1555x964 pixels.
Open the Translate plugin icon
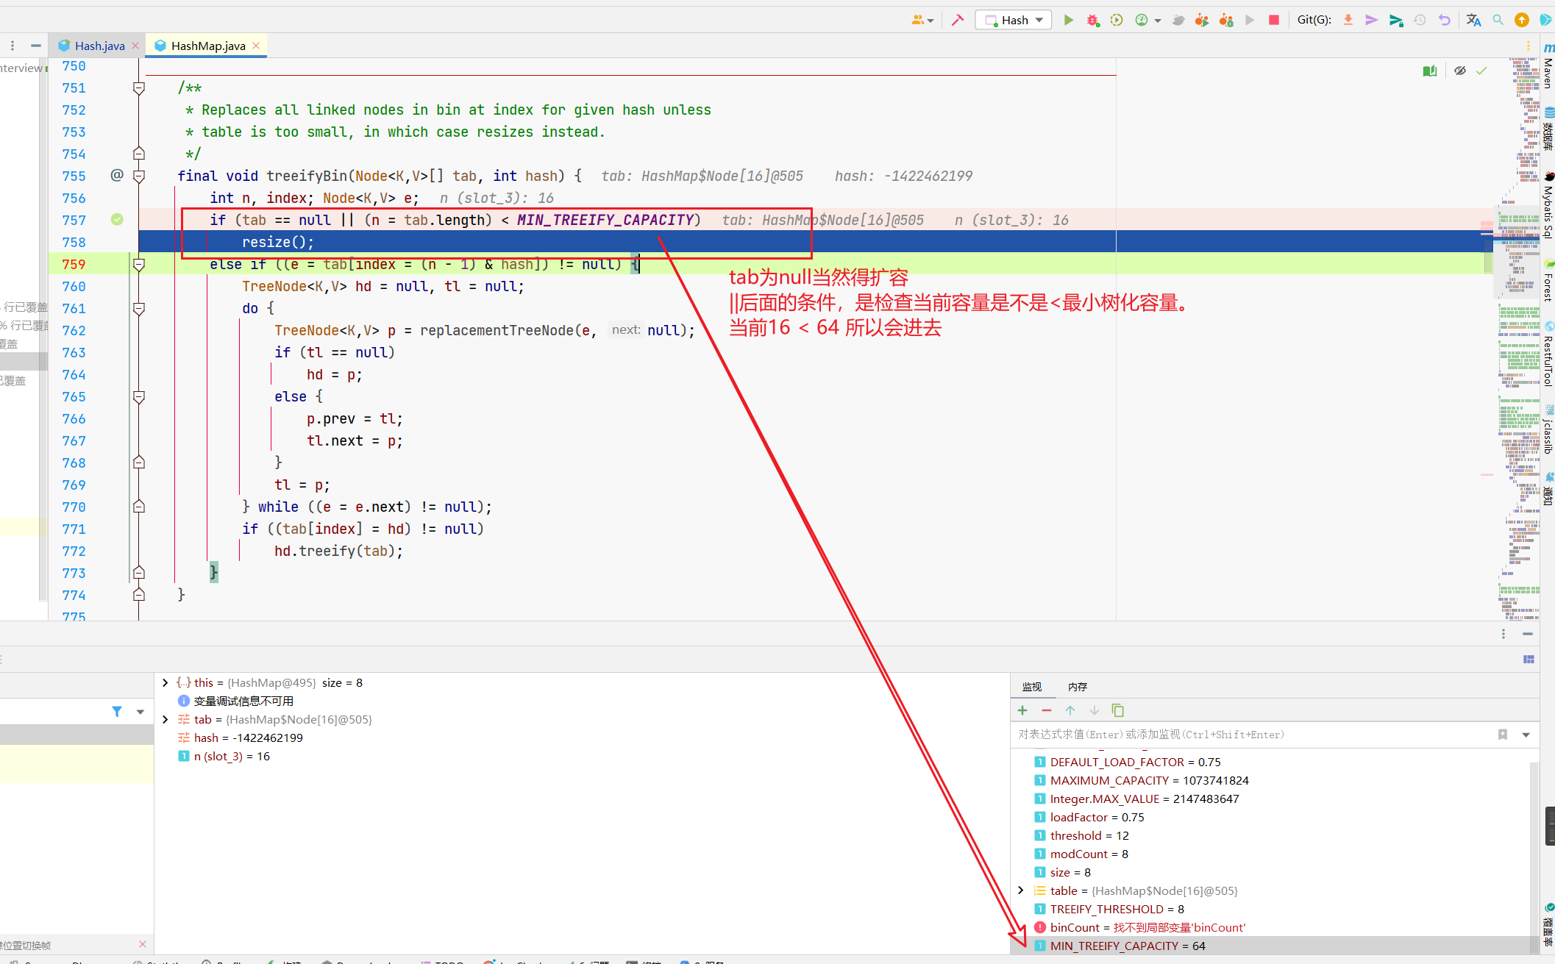(1473, 20)
